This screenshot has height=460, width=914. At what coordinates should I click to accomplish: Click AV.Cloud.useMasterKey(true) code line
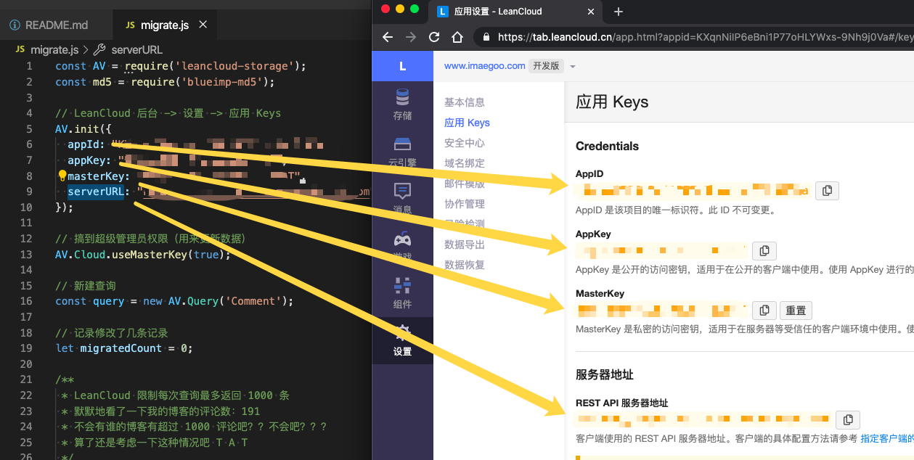point(142,255)
